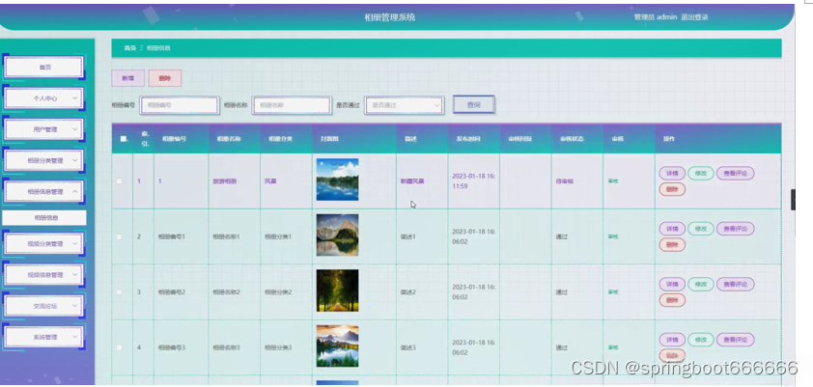Viewport: 813px width, 387px height.
Task: Click the 相册管理系统 header title
Action: [x=389, y=17]
